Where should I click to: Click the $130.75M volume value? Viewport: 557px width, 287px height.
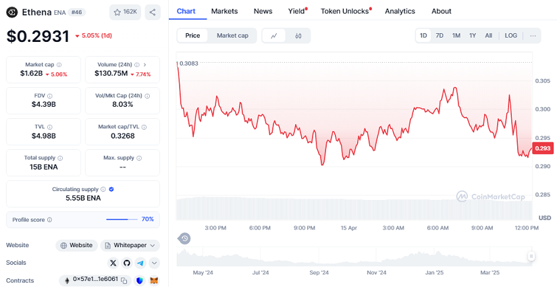pyautogui.click(x=111, y=74)
